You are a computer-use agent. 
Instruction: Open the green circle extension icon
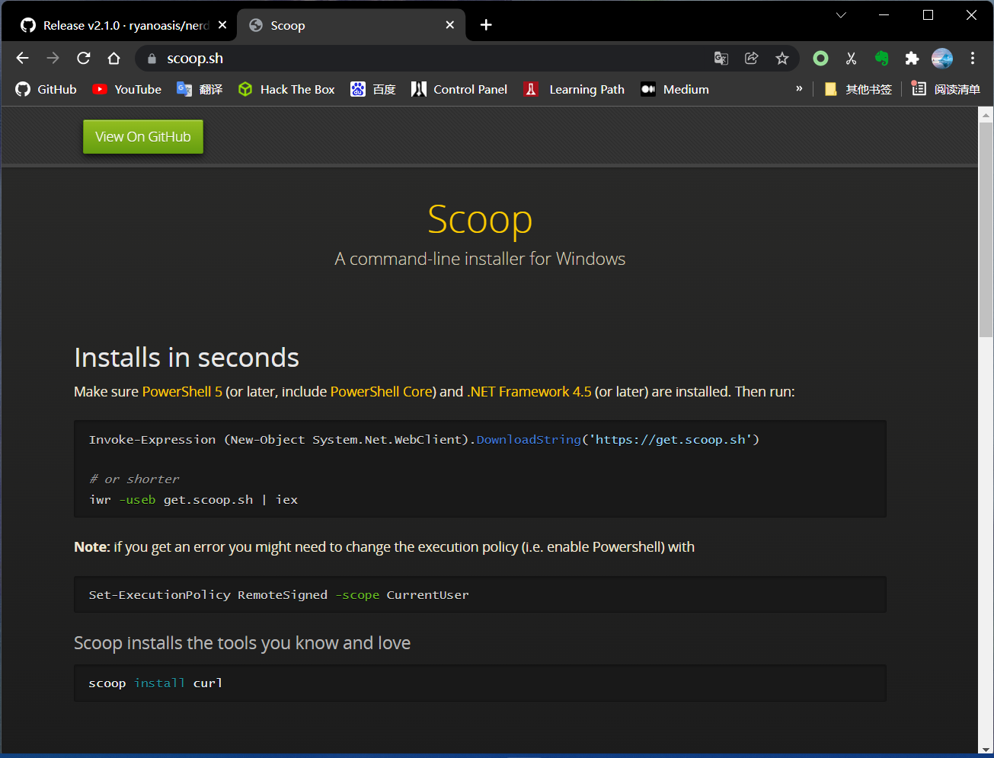pos(820,58)
